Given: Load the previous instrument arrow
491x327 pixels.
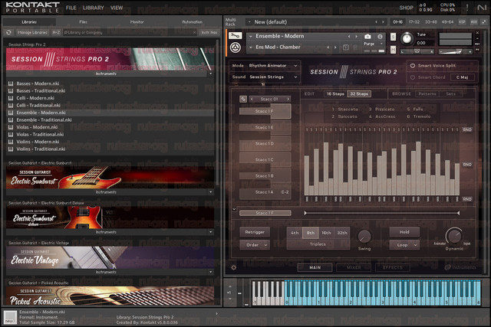Looking at the screenshot, I should point(349,37).
